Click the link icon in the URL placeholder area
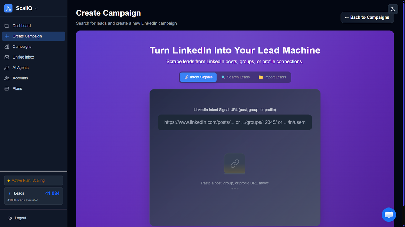 (x=235, y=163)
